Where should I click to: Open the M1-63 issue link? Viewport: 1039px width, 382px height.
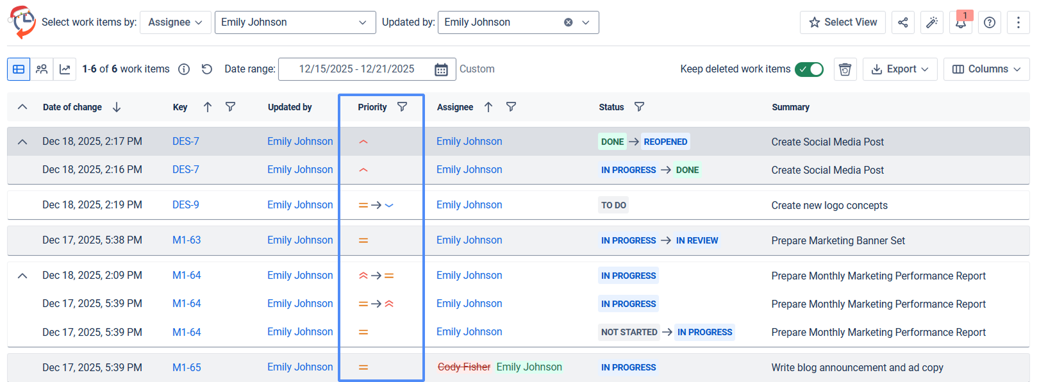(187, 240)
